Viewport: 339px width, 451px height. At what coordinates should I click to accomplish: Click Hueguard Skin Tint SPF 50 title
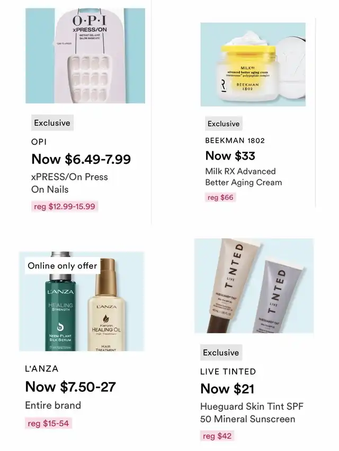pos(252,412)
